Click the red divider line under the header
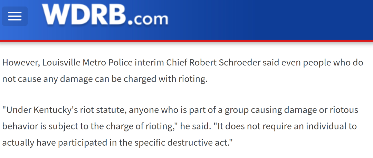 click(x=186, y=41)
